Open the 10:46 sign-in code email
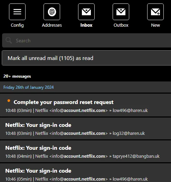Image resolution: width=171 pixels, height=182 pixels. (86, 173)
